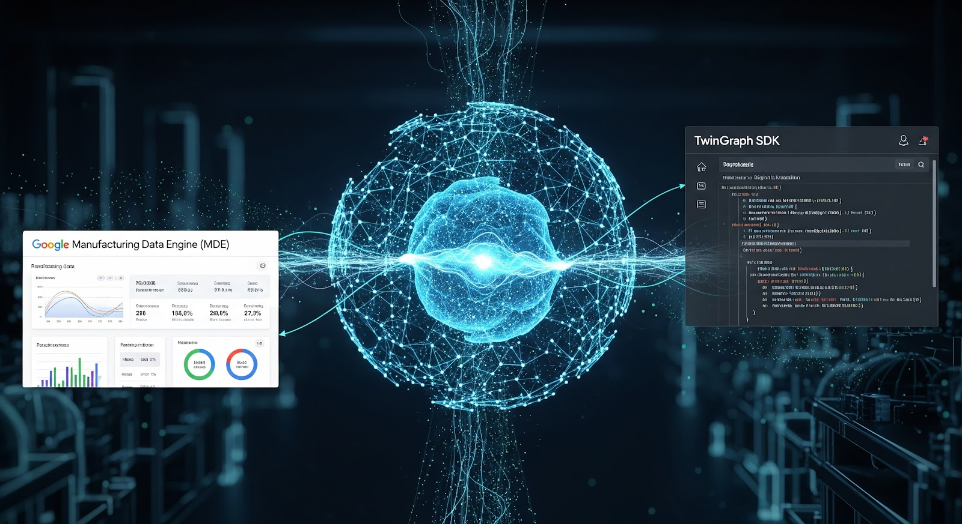Click the Google logo in the MDE panel

(x=51, y=245)
